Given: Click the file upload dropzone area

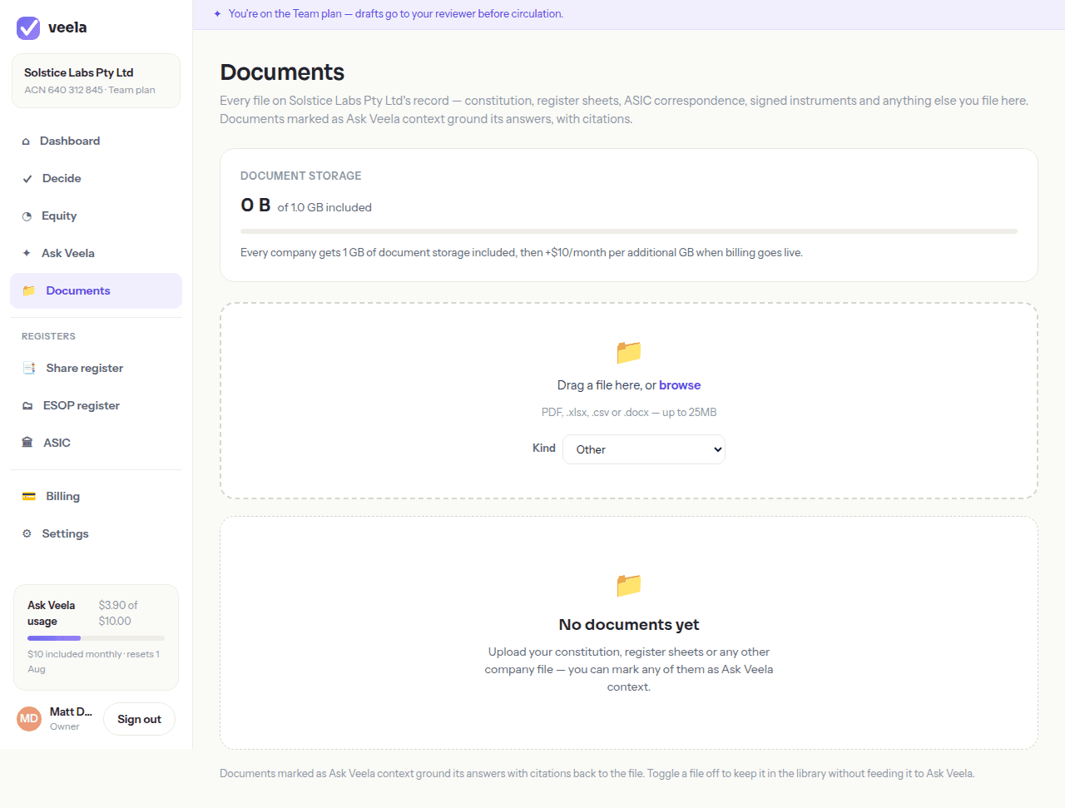Looking at the screenshot, I should (629, 401).
